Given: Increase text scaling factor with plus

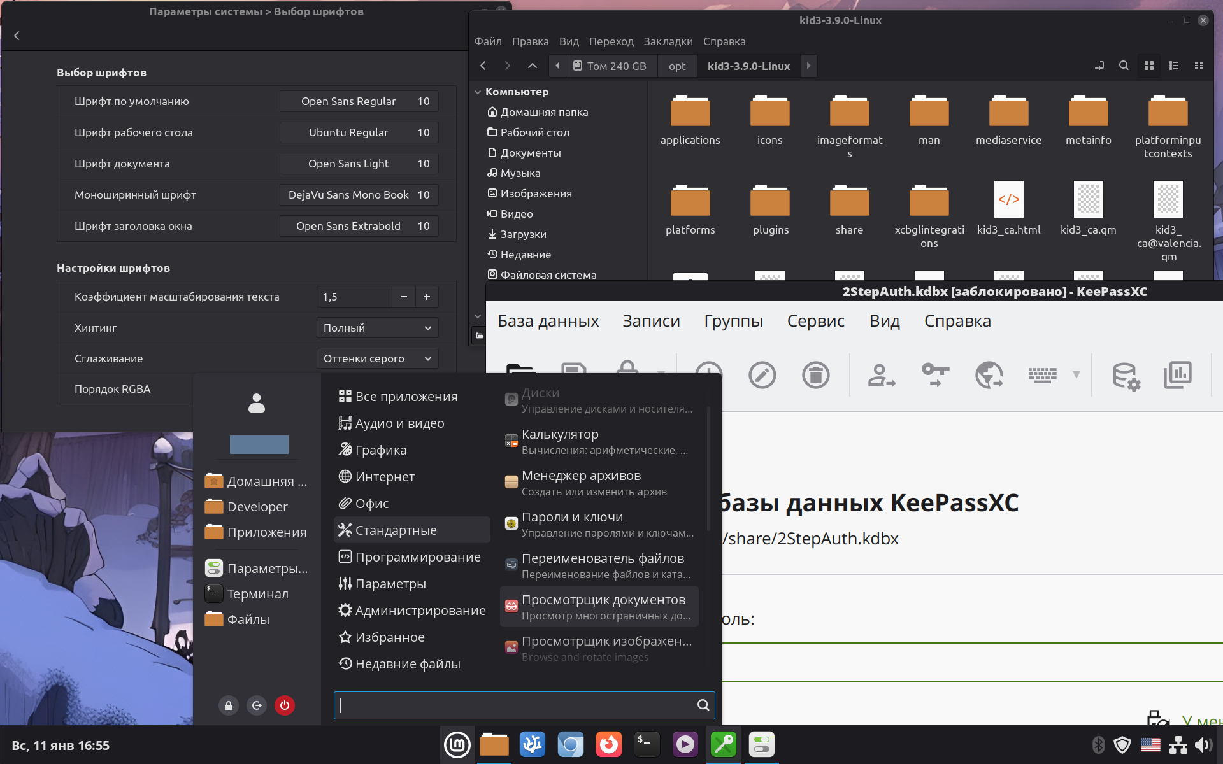Looking at the screenshot, I should click(x=427, y=297).
